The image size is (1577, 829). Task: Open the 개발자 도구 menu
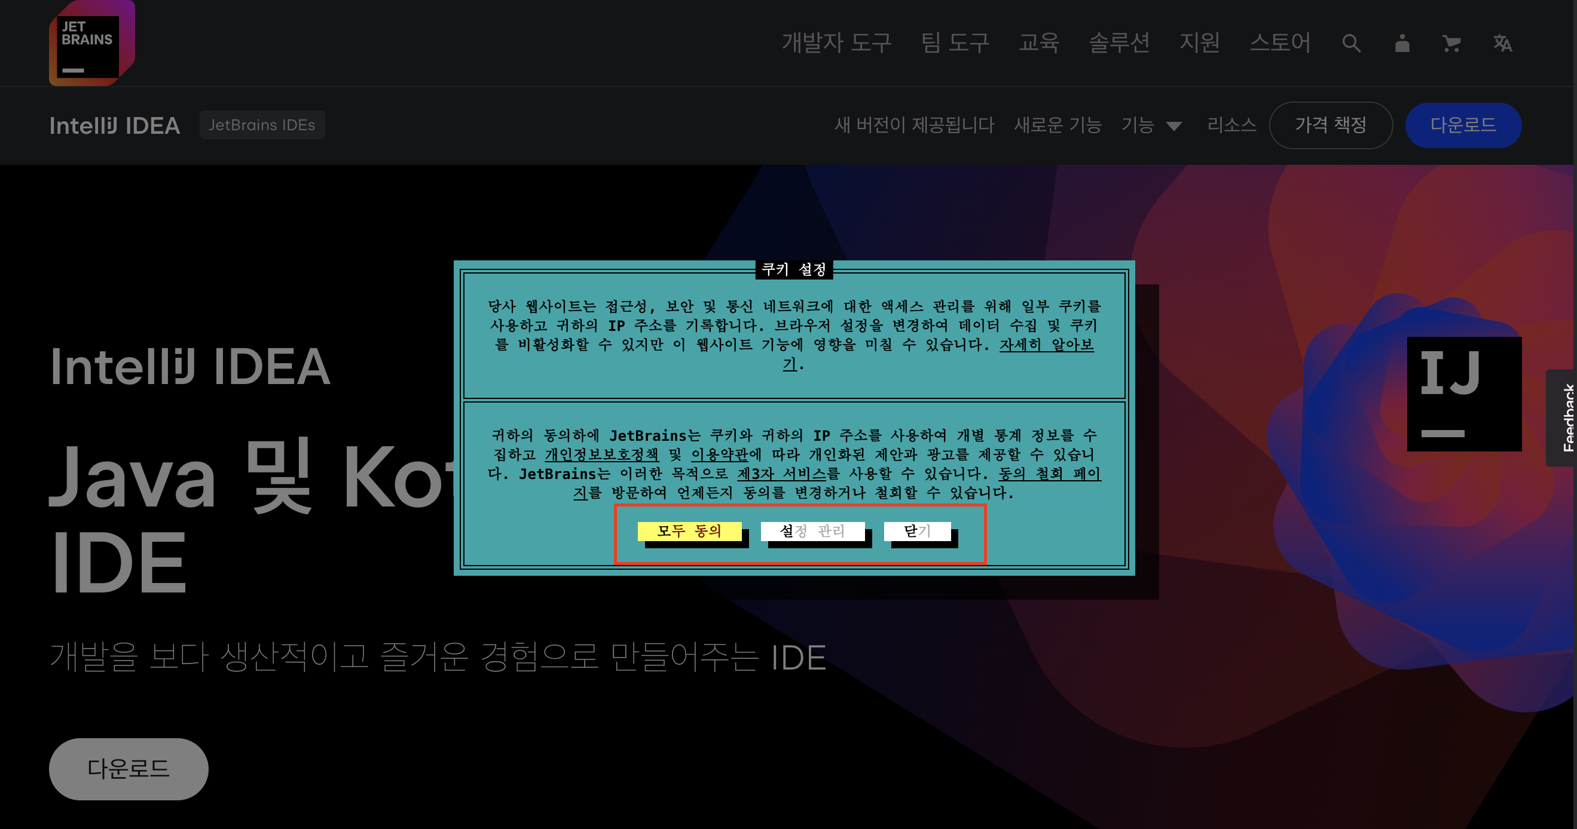[x=836, y=43]
